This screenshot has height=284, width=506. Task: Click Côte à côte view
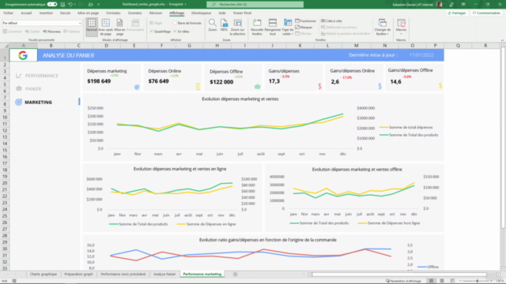331,21
